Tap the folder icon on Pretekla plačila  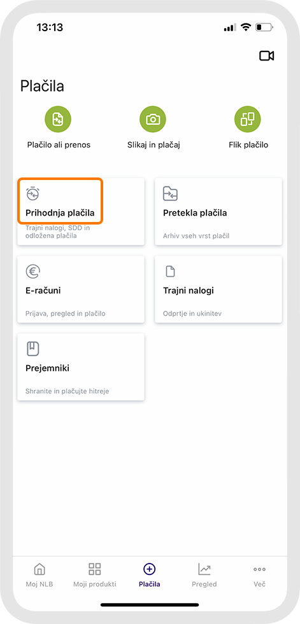170,194
